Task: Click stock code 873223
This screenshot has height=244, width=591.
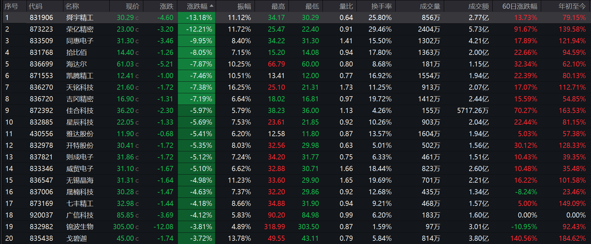Action: [41, 29]
